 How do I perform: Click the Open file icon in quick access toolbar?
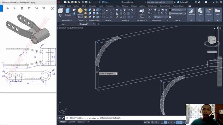69,2
